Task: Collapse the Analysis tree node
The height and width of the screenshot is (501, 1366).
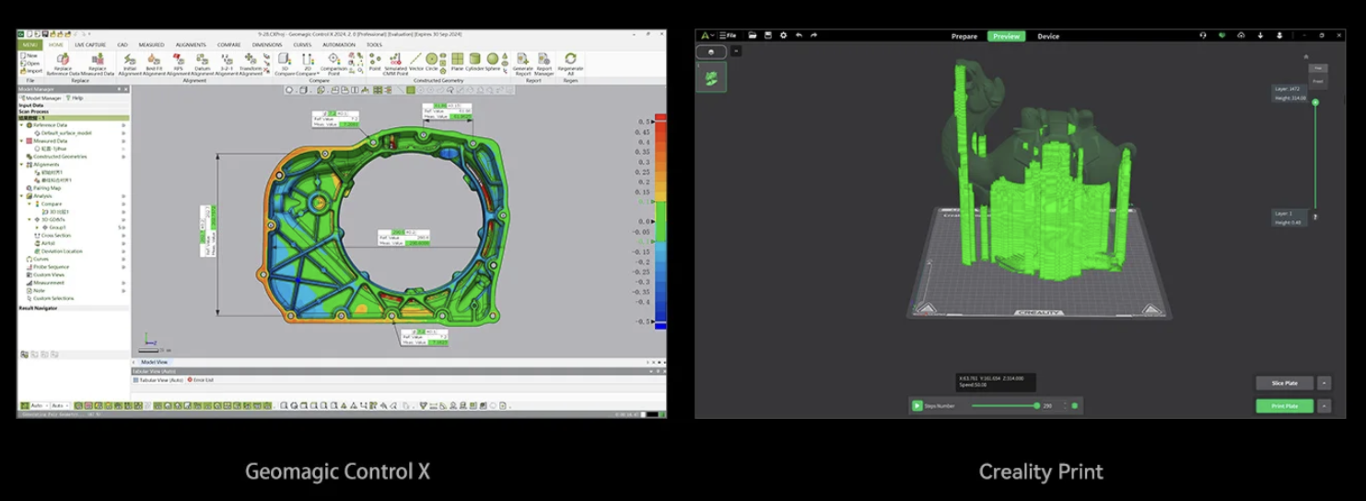Action: click(x=21, y=196)
